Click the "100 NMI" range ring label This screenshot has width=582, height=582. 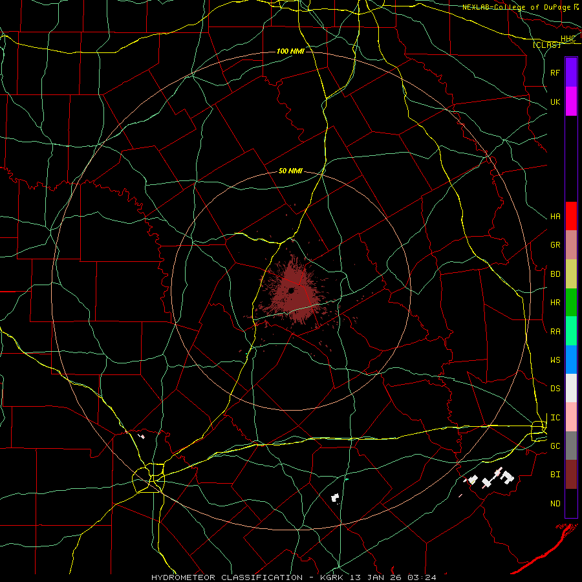(x=290, y=51)
